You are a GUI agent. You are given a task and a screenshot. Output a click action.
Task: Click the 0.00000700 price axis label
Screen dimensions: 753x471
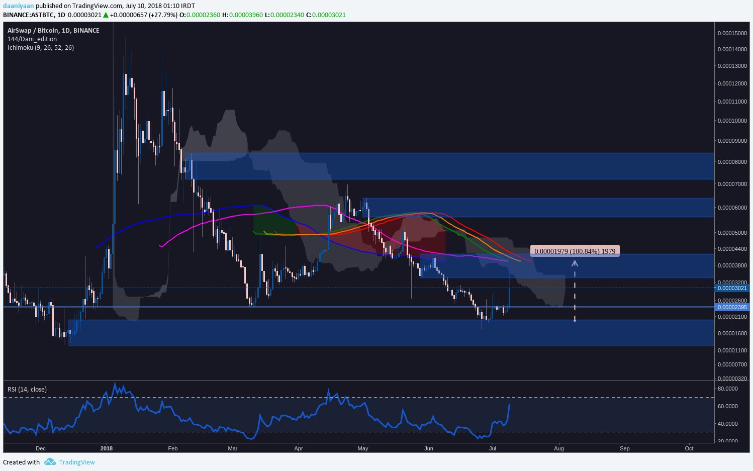coord(732,364)
